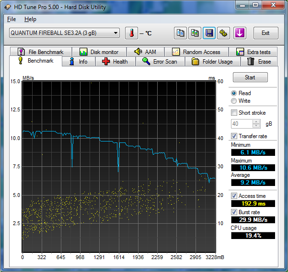Click the floppy disk save icon
The height and width of the screenshot is (272, 288).
209,33
